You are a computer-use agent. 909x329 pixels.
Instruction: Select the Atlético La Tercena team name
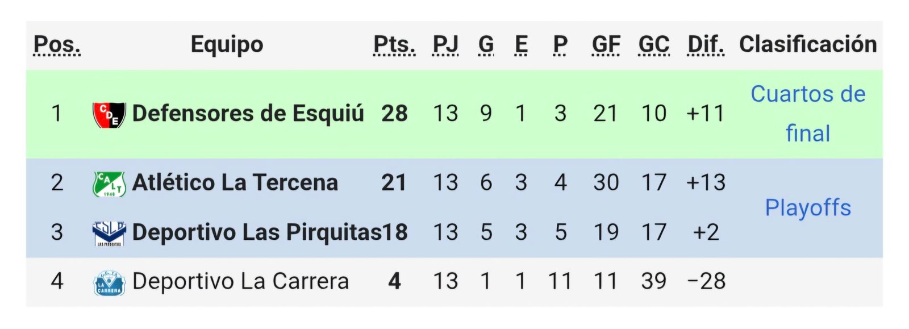coord(235,183)
